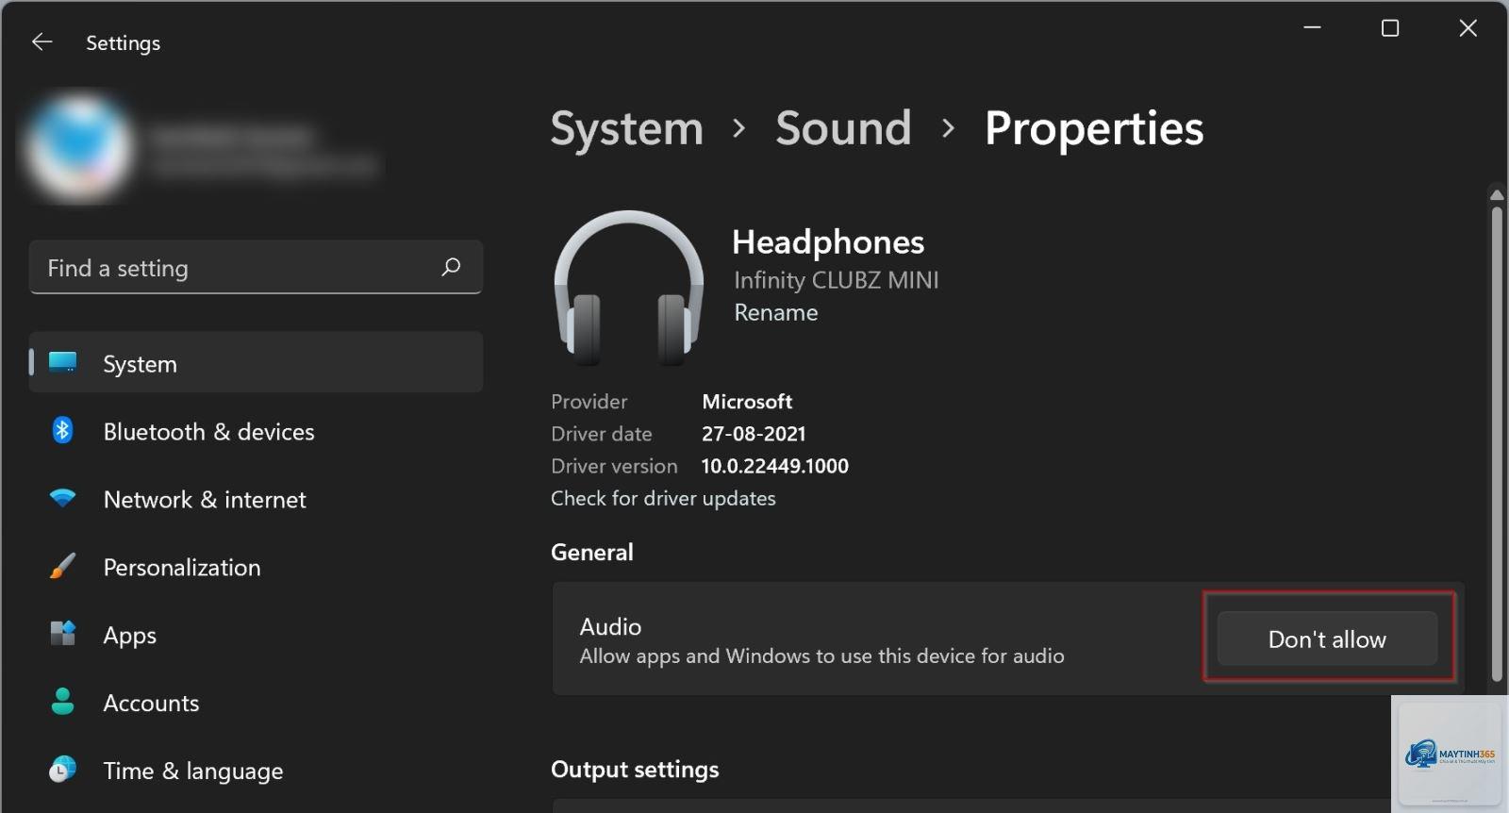Click the scrollbar up arrow
Image resolution: width=1509 pixels, height=813 pixels.
[x=1497, y=194]
